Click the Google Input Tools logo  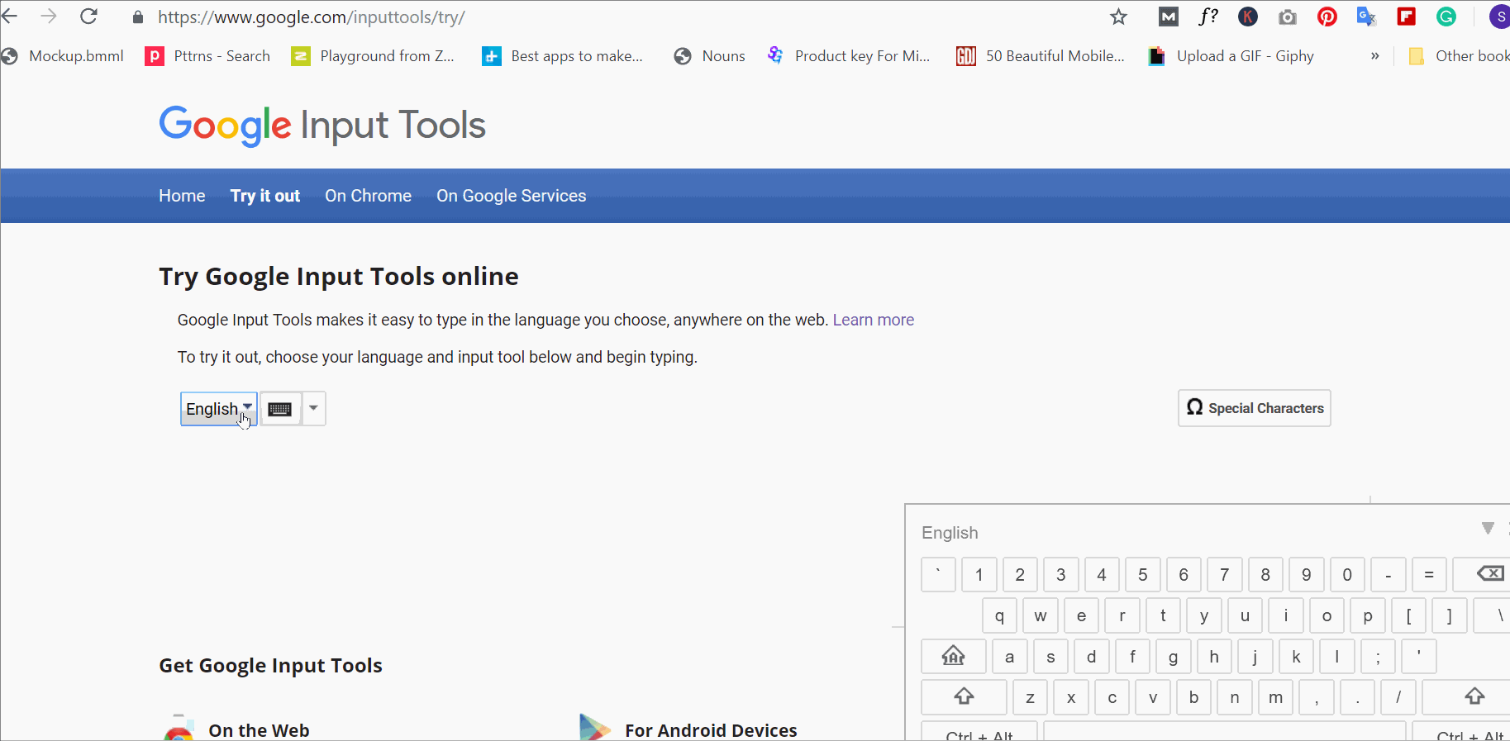coord(322,126)
